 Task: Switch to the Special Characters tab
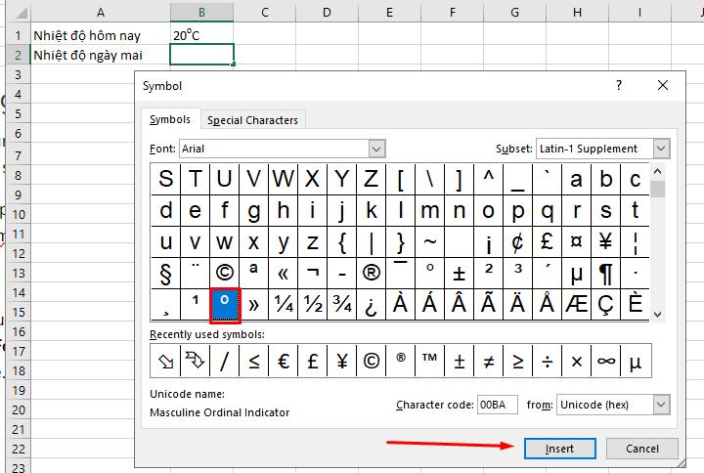point(253,120)
